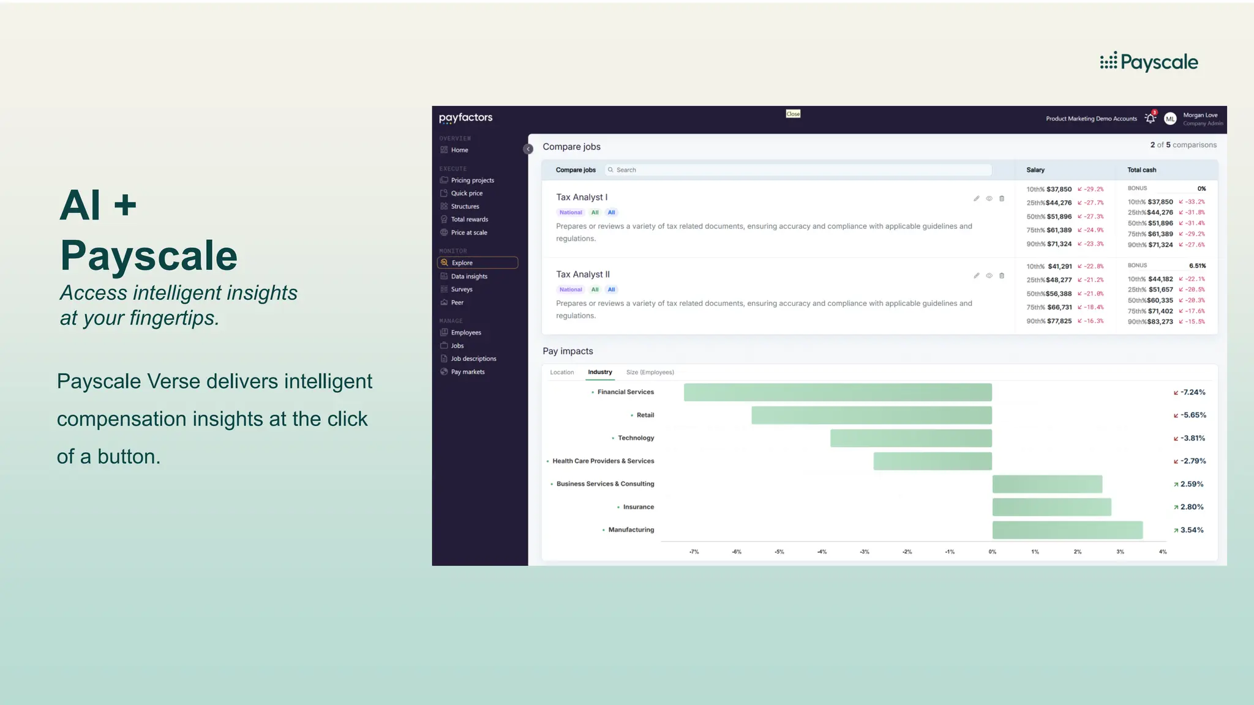The height and width of the screenshot is (705, 1254).
Task: Toggle visibility of Tax Analyst I
Action: point(989,198)
